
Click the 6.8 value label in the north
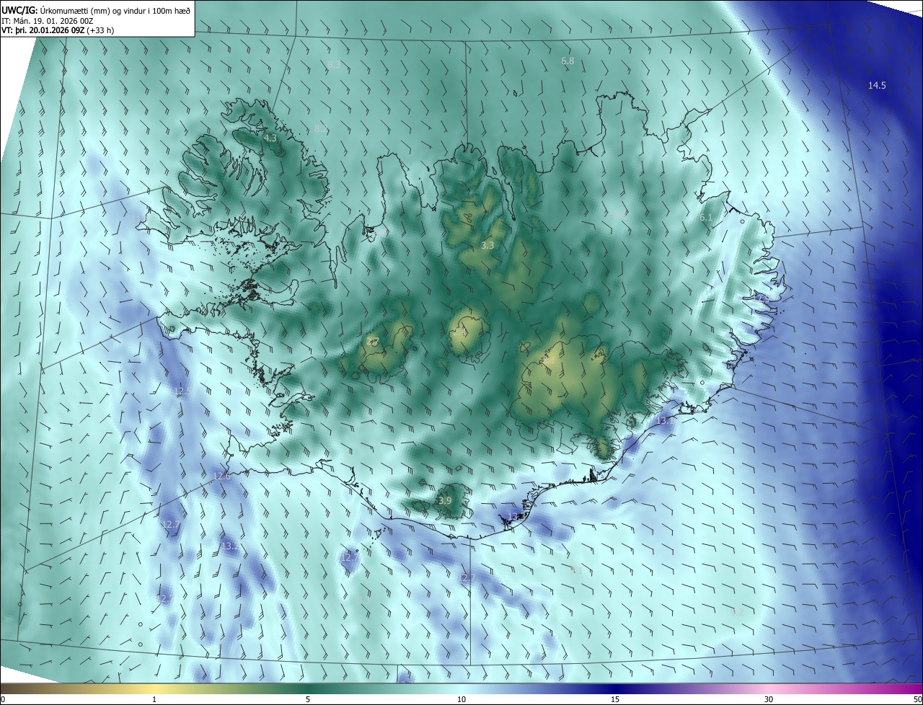(568, 61)
